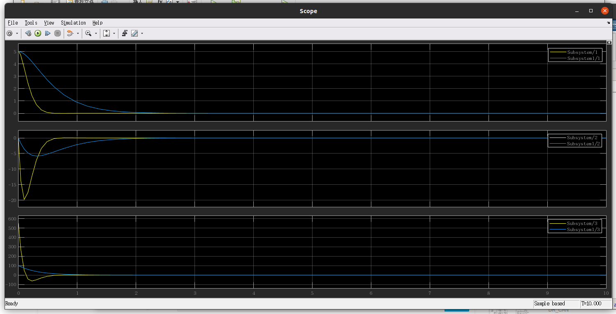The width and height of the screenshot is (616, 314).
Task: Expand the Scale Axes dropdown arrow
Action: (114, 33)
